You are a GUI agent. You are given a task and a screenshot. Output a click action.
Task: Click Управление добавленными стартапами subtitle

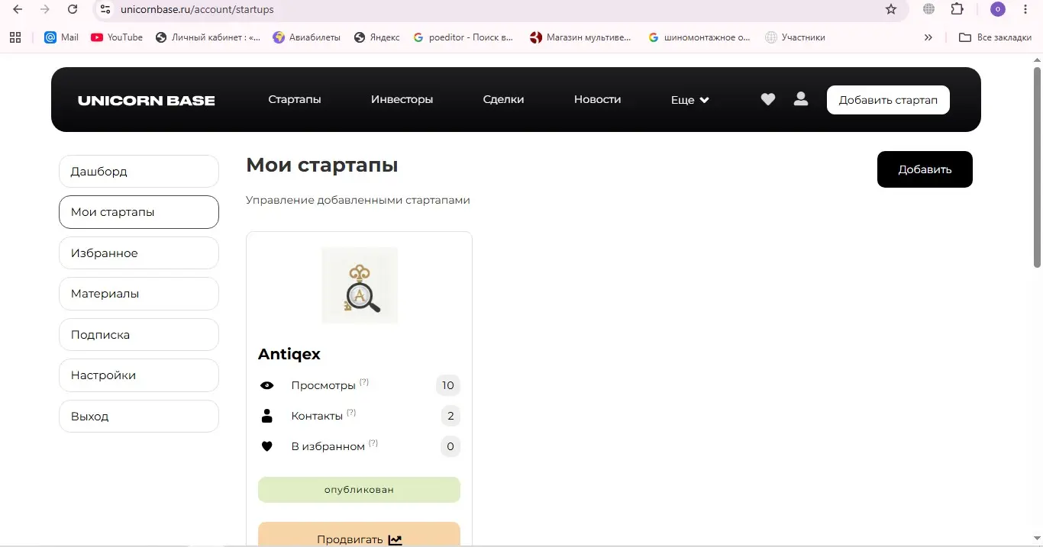click(358, 200)
